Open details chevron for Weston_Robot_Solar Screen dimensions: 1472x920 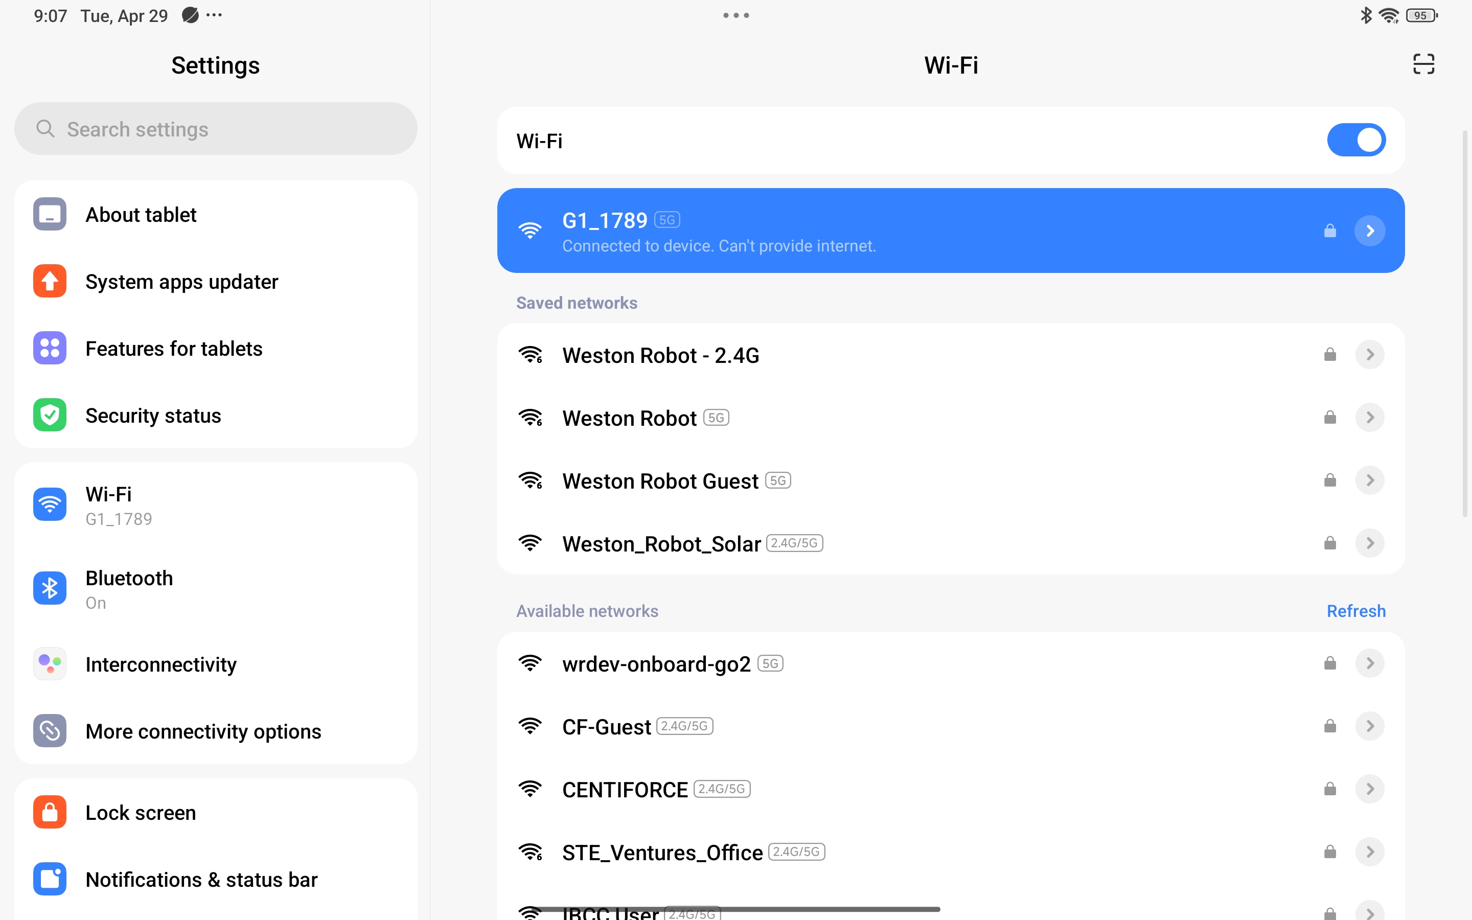pyautogui.click(x=1370, y=543)
